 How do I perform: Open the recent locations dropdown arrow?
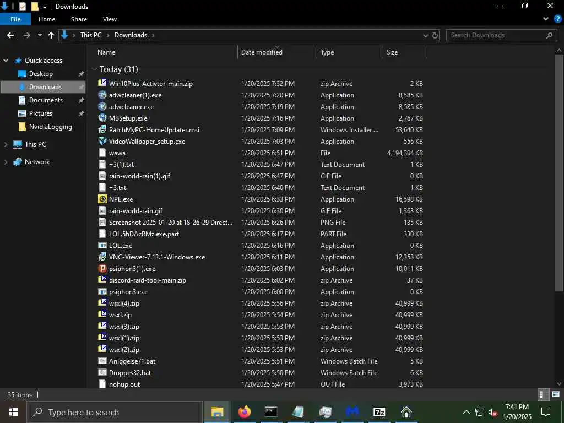[40, 35]
